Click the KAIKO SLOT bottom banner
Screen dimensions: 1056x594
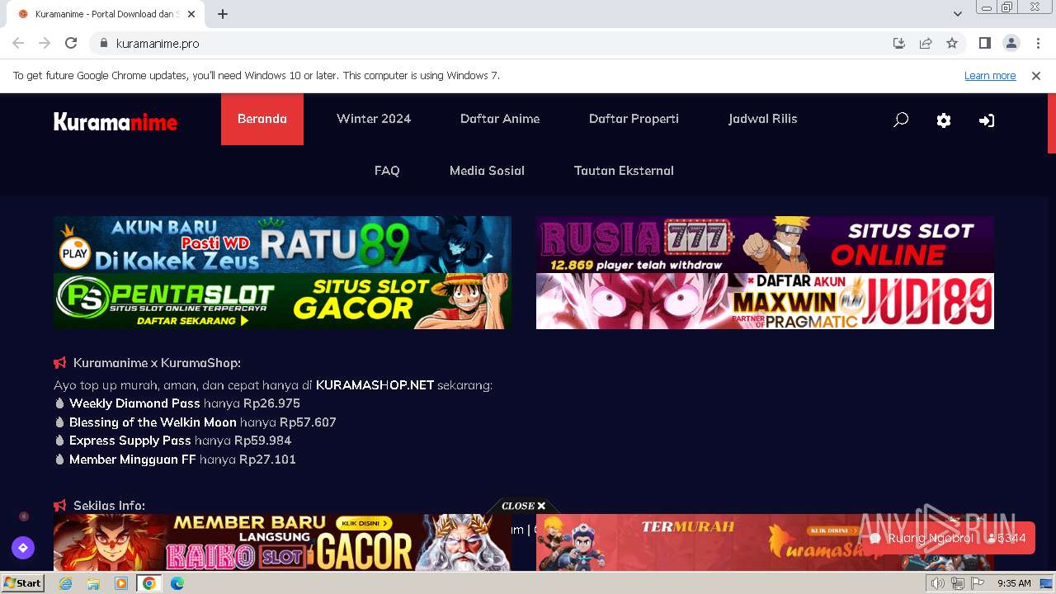coord(282,543)
